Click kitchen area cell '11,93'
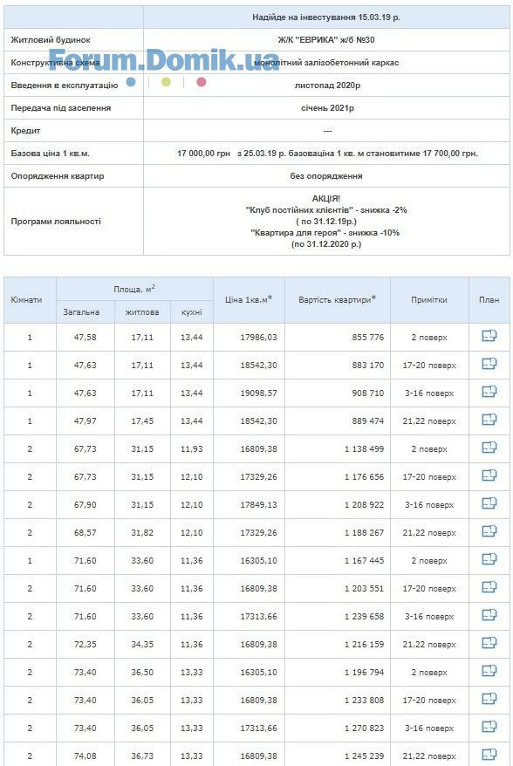 pyautogui.click(x=192, y=448)
